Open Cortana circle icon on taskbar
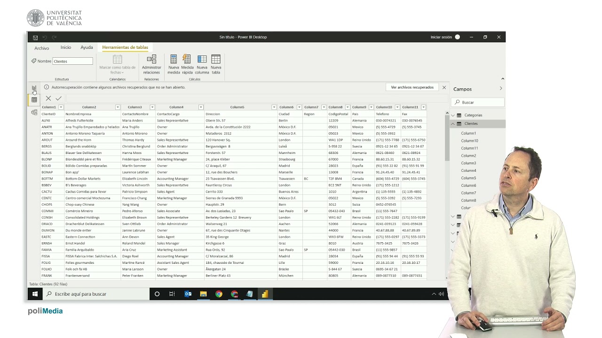Viewport: 602px width, 338px height. [x=157, y=294]
